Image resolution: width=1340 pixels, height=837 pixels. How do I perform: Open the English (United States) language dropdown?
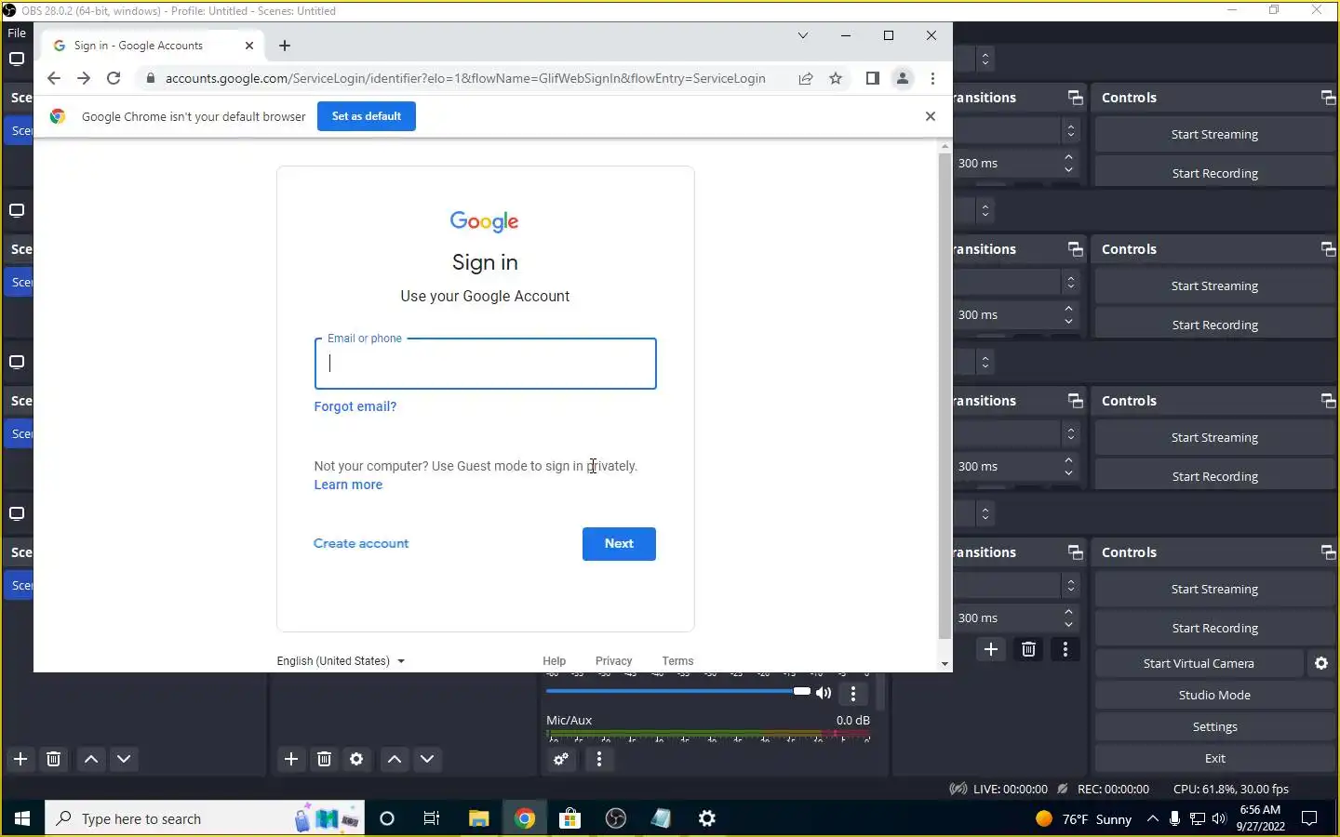coord(341,661)
